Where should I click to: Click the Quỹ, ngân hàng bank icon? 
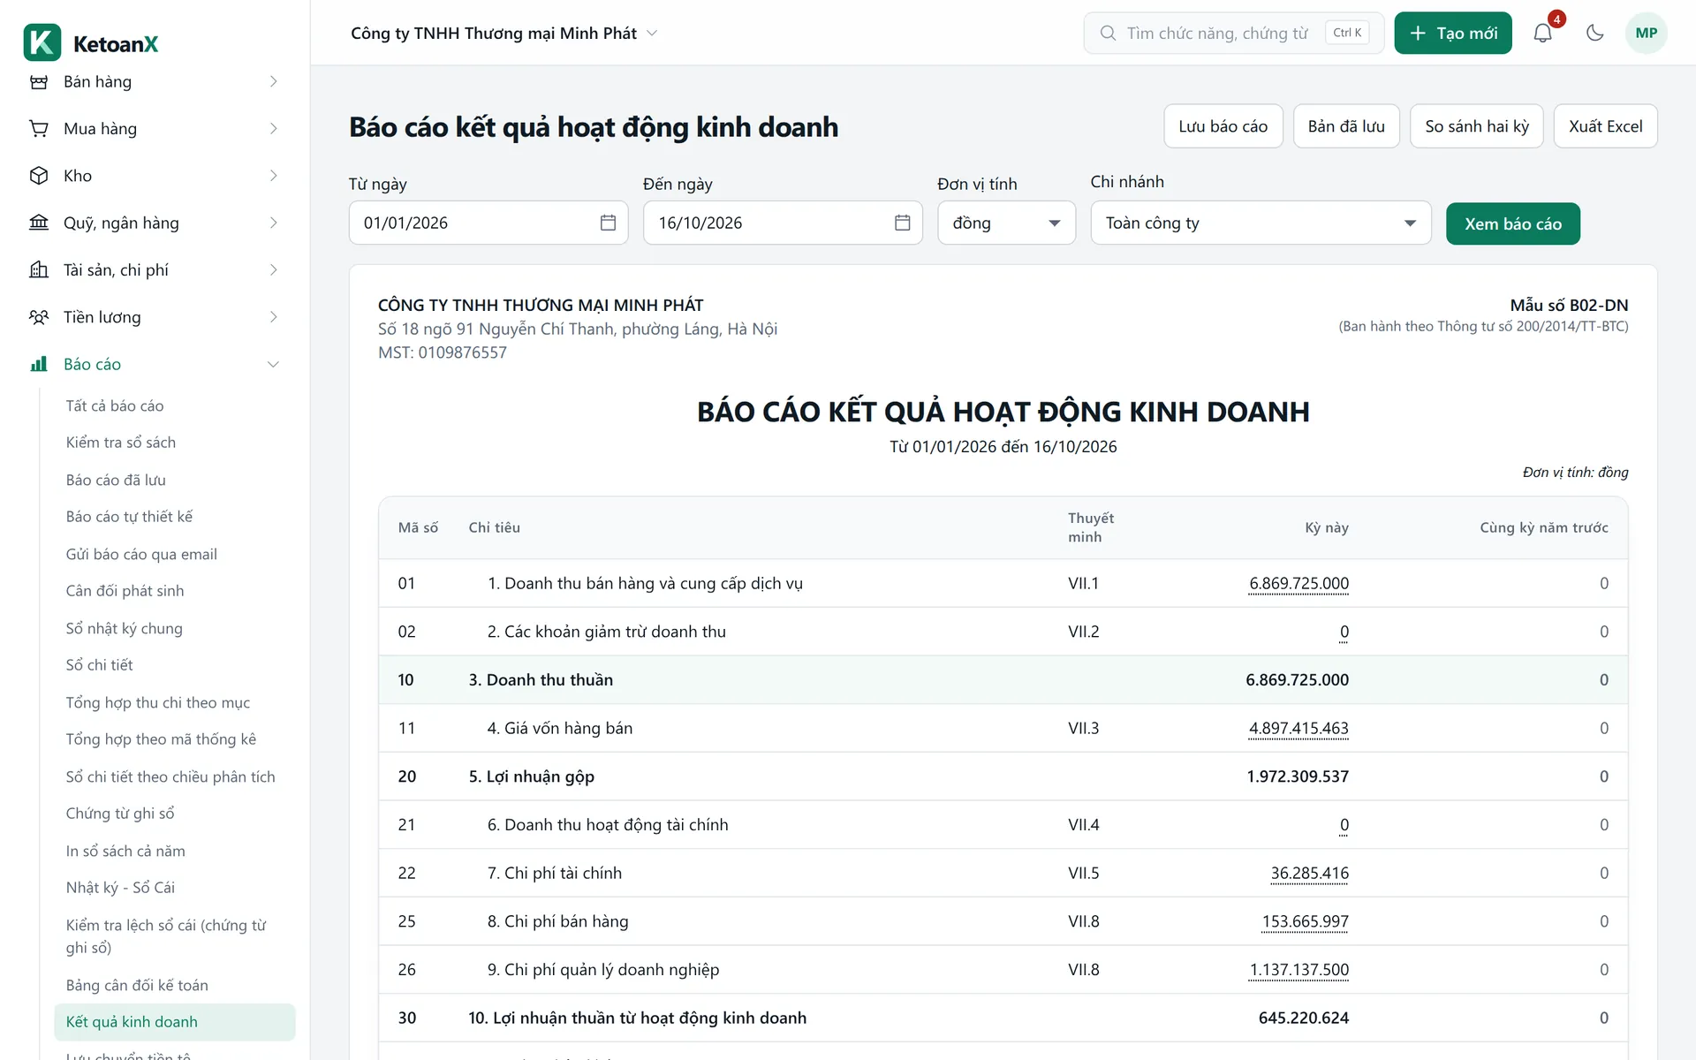click(x=39, y=223)
